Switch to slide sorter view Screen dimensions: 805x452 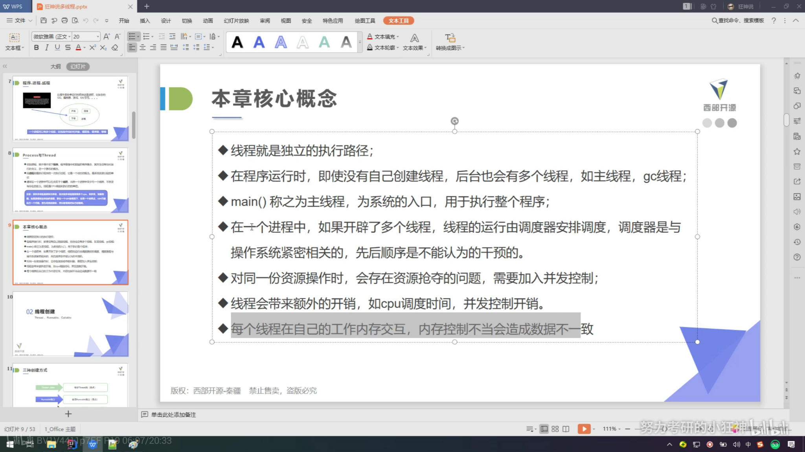555,429
